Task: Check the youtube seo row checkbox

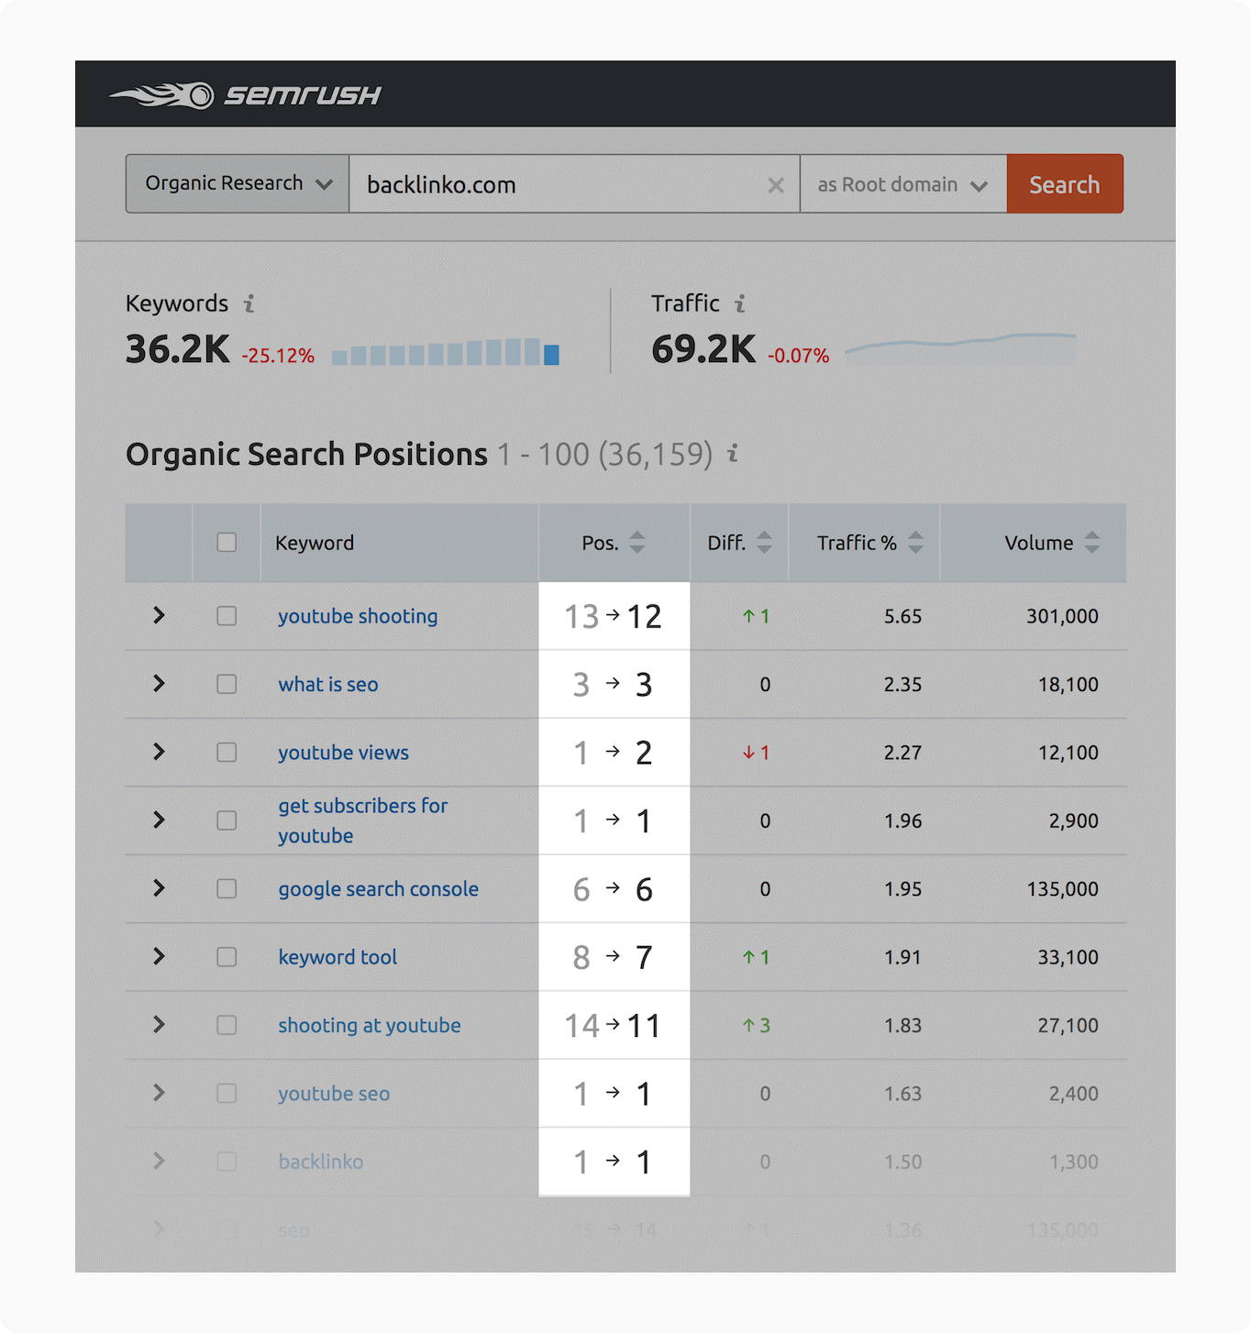Action: (227, 1094)
